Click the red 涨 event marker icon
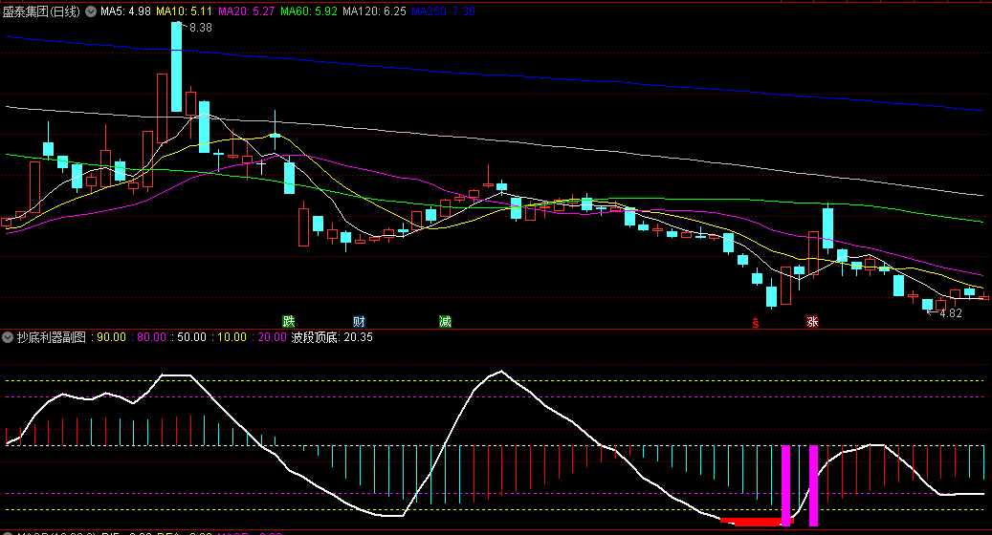The width and height of the screenshot is (992, 535). tap(812, 321)
